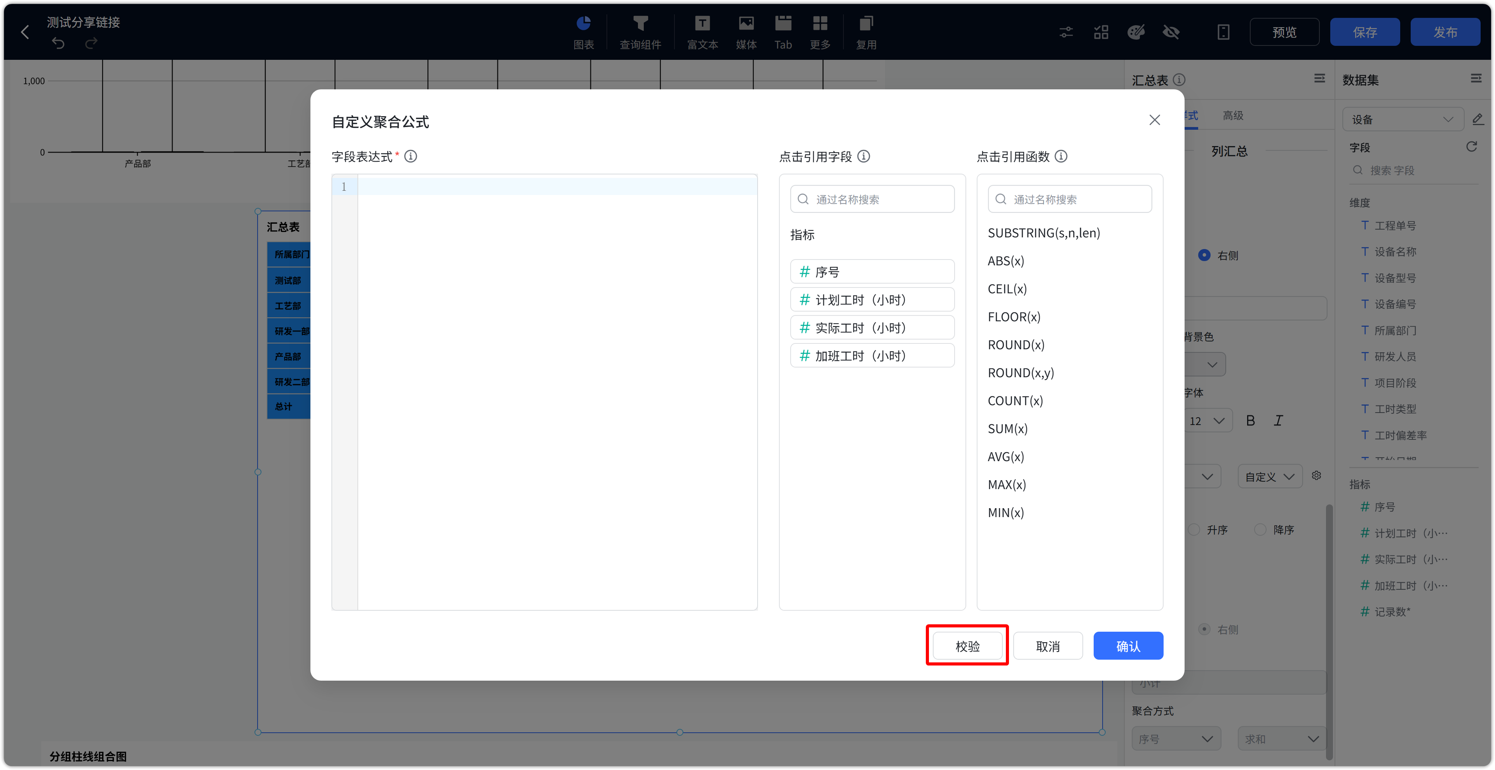
Task: Click the redo arrow icon
Action: coord(91,44)
